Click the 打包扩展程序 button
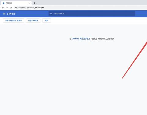The image size is (147, 115). 33,21
